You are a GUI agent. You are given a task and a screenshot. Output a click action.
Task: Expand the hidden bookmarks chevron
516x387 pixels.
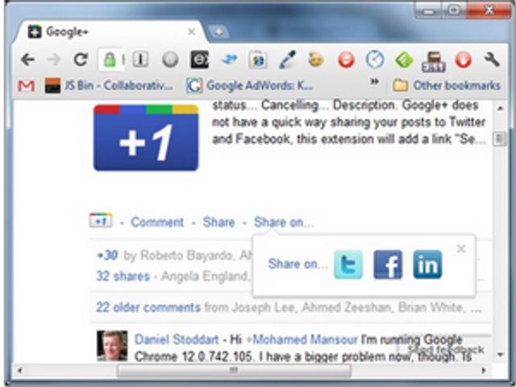[x=374, y=81]
